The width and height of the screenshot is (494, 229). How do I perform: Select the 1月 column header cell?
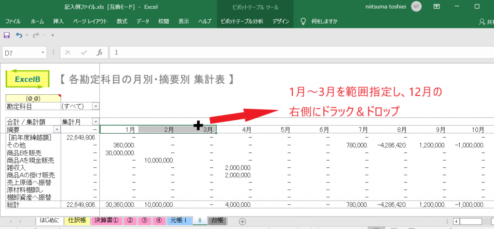click(119, 129)
